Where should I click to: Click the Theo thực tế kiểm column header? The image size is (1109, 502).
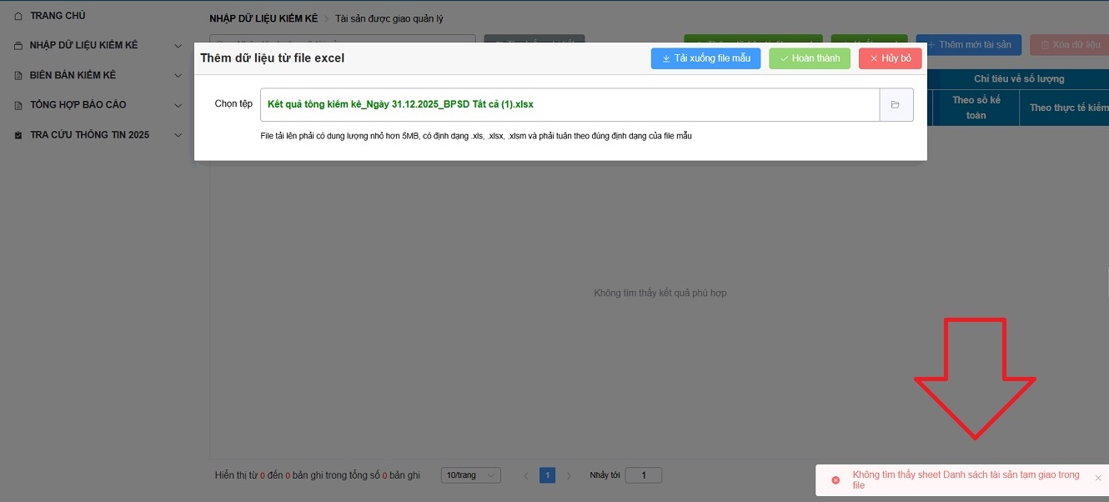(x=1065, y=108)
